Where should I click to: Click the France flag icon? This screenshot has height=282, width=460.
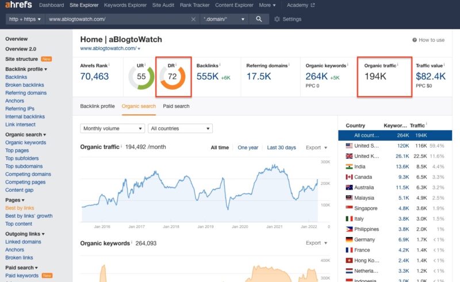pos(349,250)
